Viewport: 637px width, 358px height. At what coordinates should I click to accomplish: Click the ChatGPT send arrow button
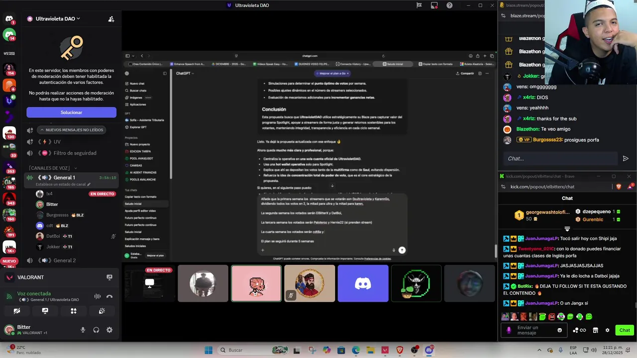tap(402, 250)
